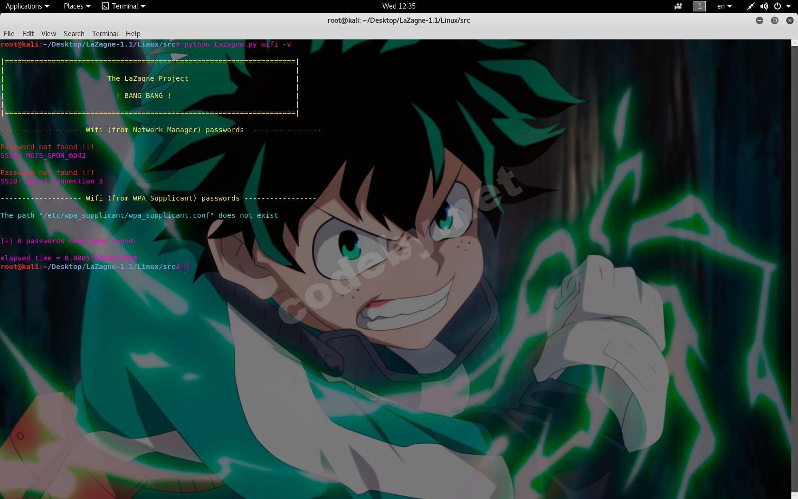Image resolution: width=798 pixels, height=499 pixels.
Task: Open the Applications menu
Action: point(27,6)
